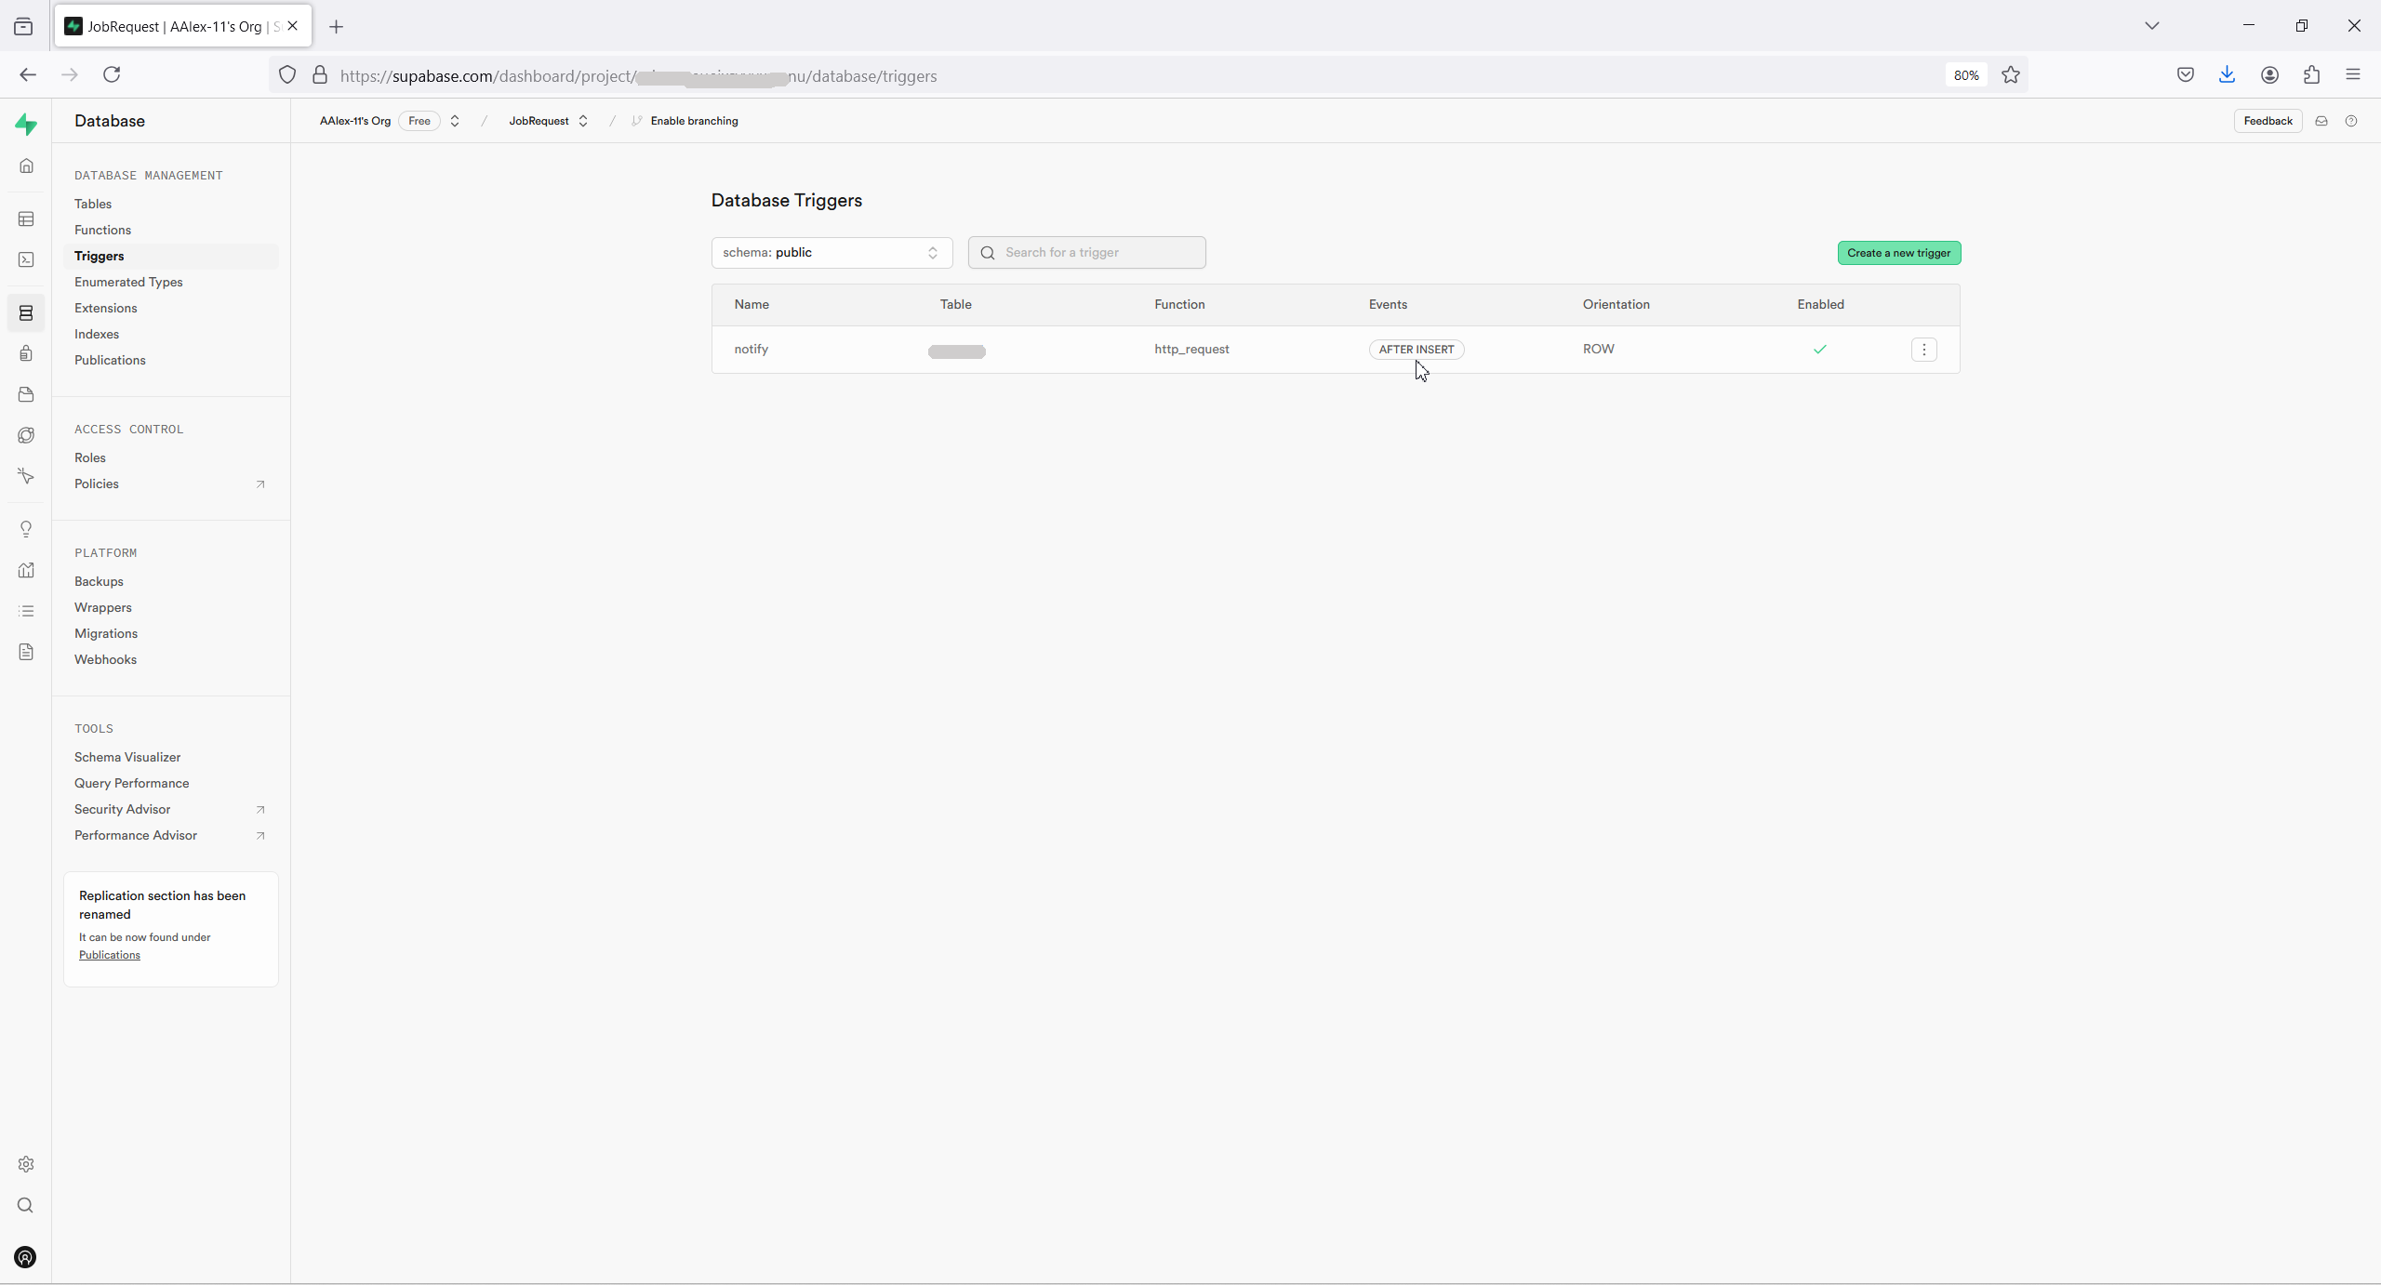Open the Table Editor sidebar icon

tap(26, 219)
